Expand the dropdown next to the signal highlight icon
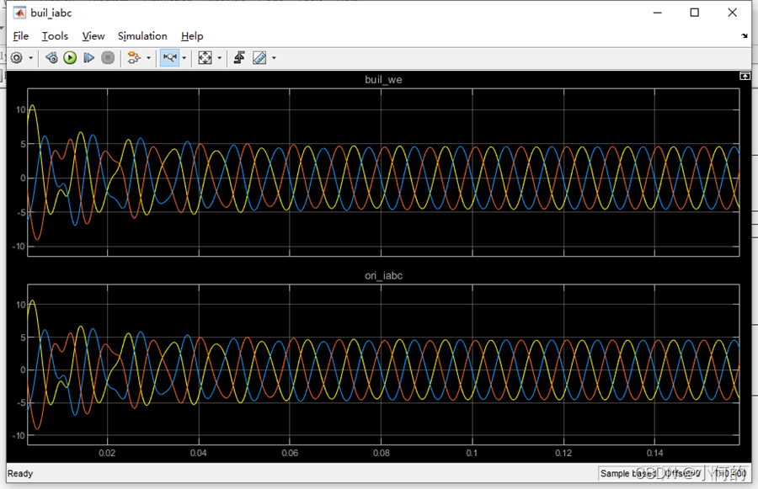Image resolution: width=758 pixels, height=489 pixels. coord(148,58)
